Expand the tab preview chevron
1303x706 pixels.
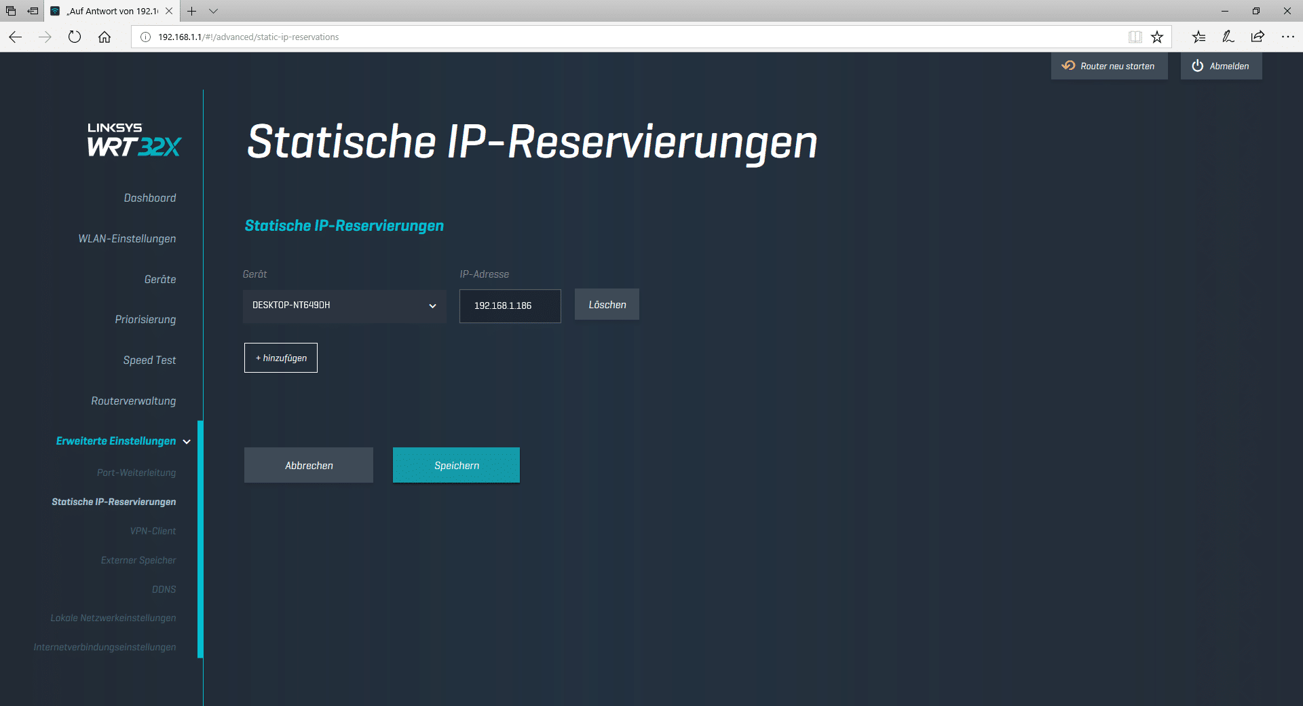[214, 11]
